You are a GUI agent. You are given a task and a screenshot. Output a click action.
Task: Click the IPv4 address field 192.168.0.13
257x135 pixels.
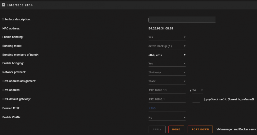pos(167,90)
